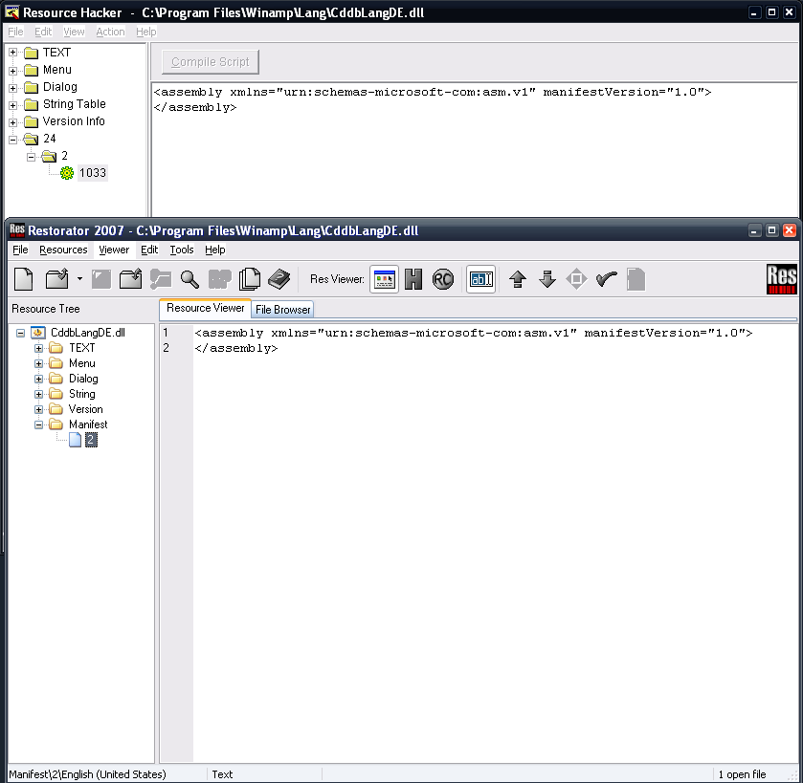Expand Version Info in Resource Hacker
This screenshot has height=783, width=803.
12,122
